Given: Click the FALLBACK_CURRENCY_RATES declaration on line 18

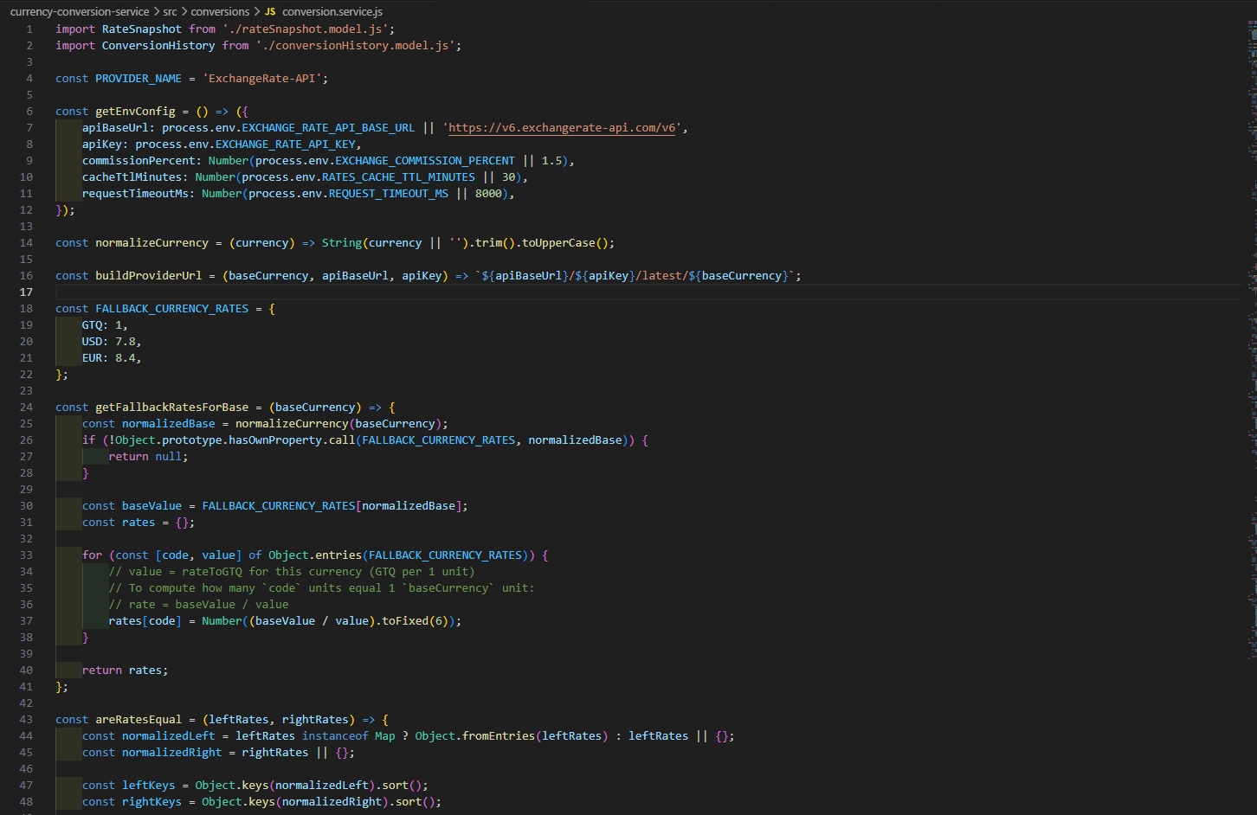Looking at the screenshot, I should coord(171,309).
